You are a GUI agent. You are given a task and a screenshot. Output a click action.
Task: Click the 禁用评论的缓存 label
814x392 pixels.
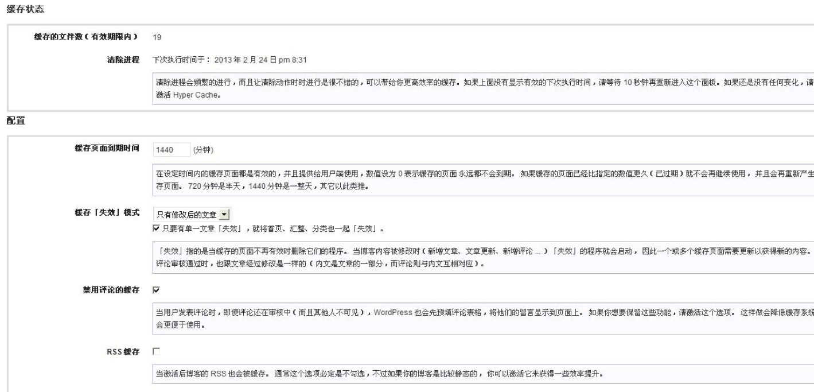tap(111, 290)
